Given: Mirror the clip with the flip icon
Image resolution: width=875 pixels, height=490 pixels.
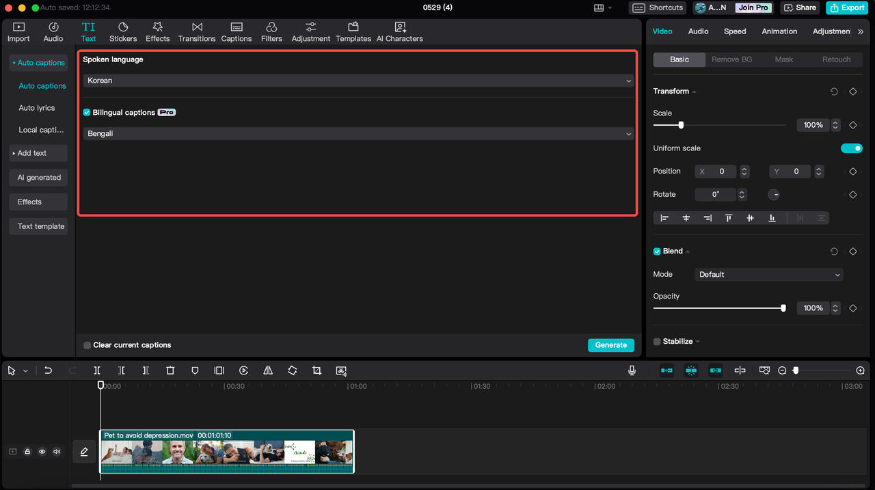Looking at the screenshot, I should tap(268, 370).
